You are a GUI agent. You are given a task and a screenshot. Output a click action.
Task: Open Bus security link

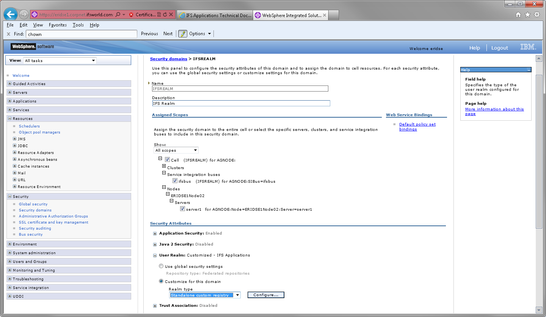coord(30,235)
